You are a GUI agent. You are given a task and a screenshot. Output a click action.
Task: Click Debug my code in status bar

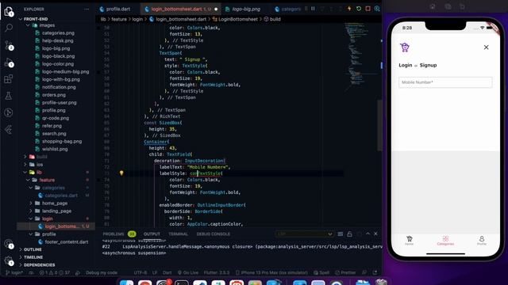[x=102, y=272]
